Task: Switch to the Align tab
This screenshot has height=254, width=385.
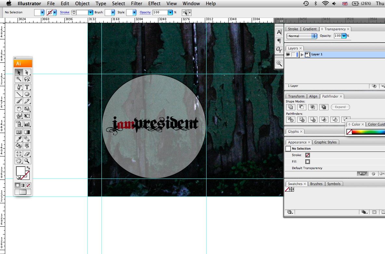Action: pyautogui.click(x=313, y=96)
